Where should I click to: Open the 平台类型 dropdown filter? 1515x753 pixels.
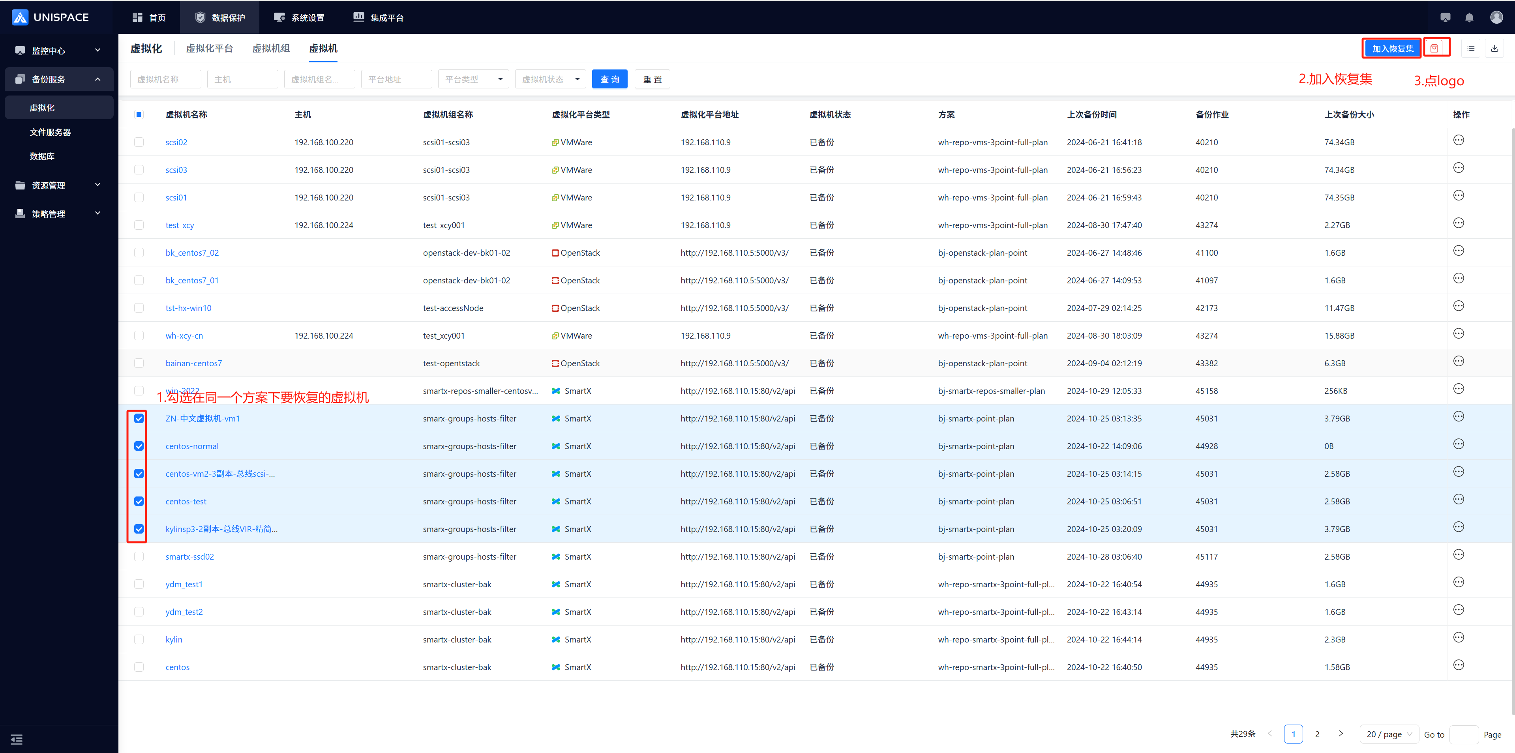pyautogui.click(x=473, y=79)
